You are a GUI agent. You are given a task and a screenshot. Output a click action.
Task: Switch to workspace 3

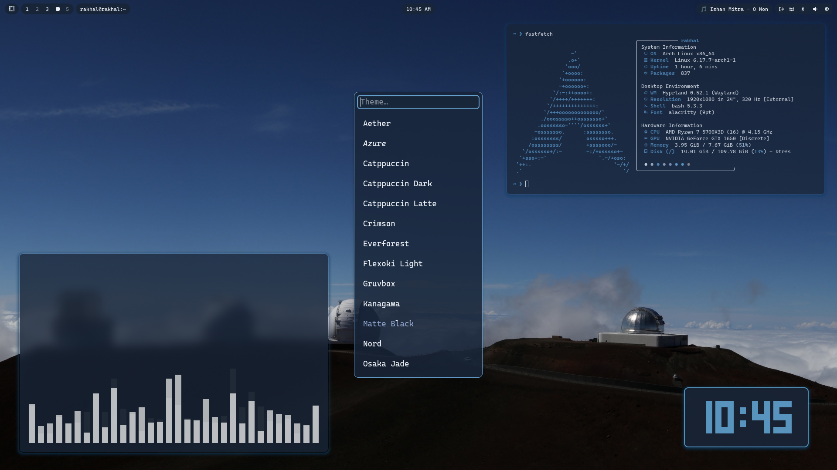[x=47, y=9]
